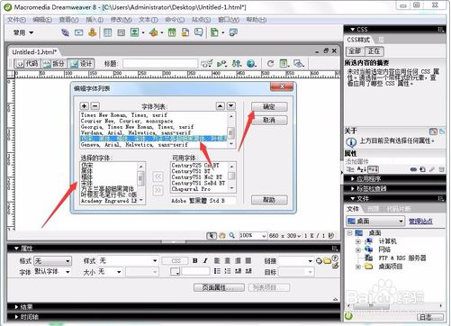
Task: Click the Templates icon in Insert bar
Action: click(214, 32)
